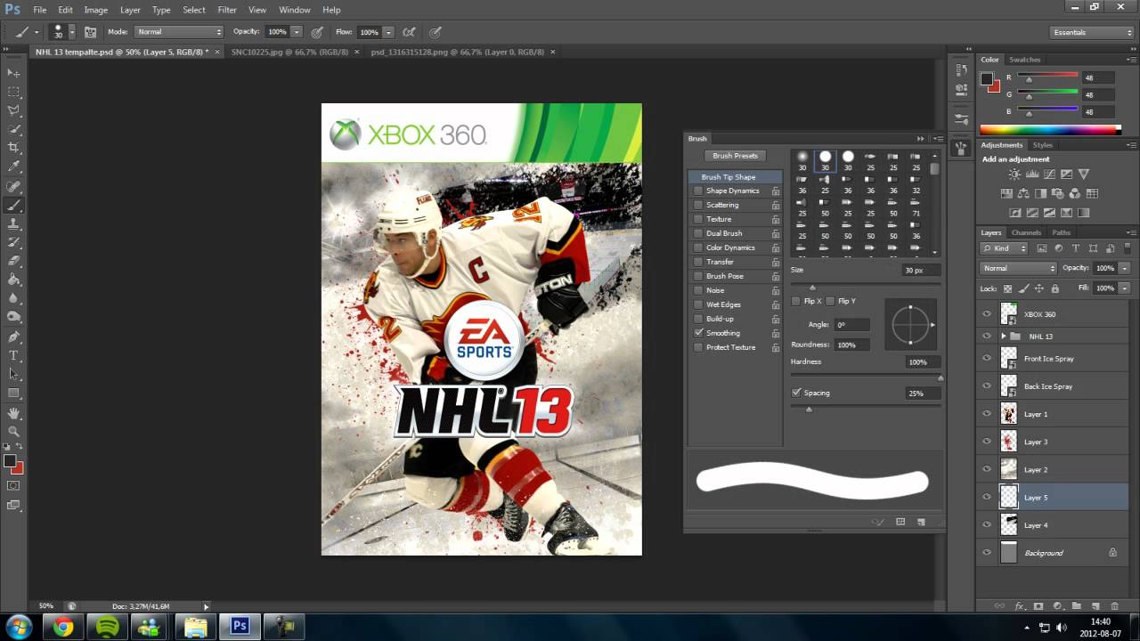
Task: Select the Clone Stamp tool
Action: click(x=13, y=223)
